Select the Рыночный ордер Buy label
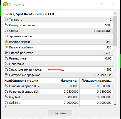The width and height of the screenshot is (121, 119). click(x=24, y=86)
